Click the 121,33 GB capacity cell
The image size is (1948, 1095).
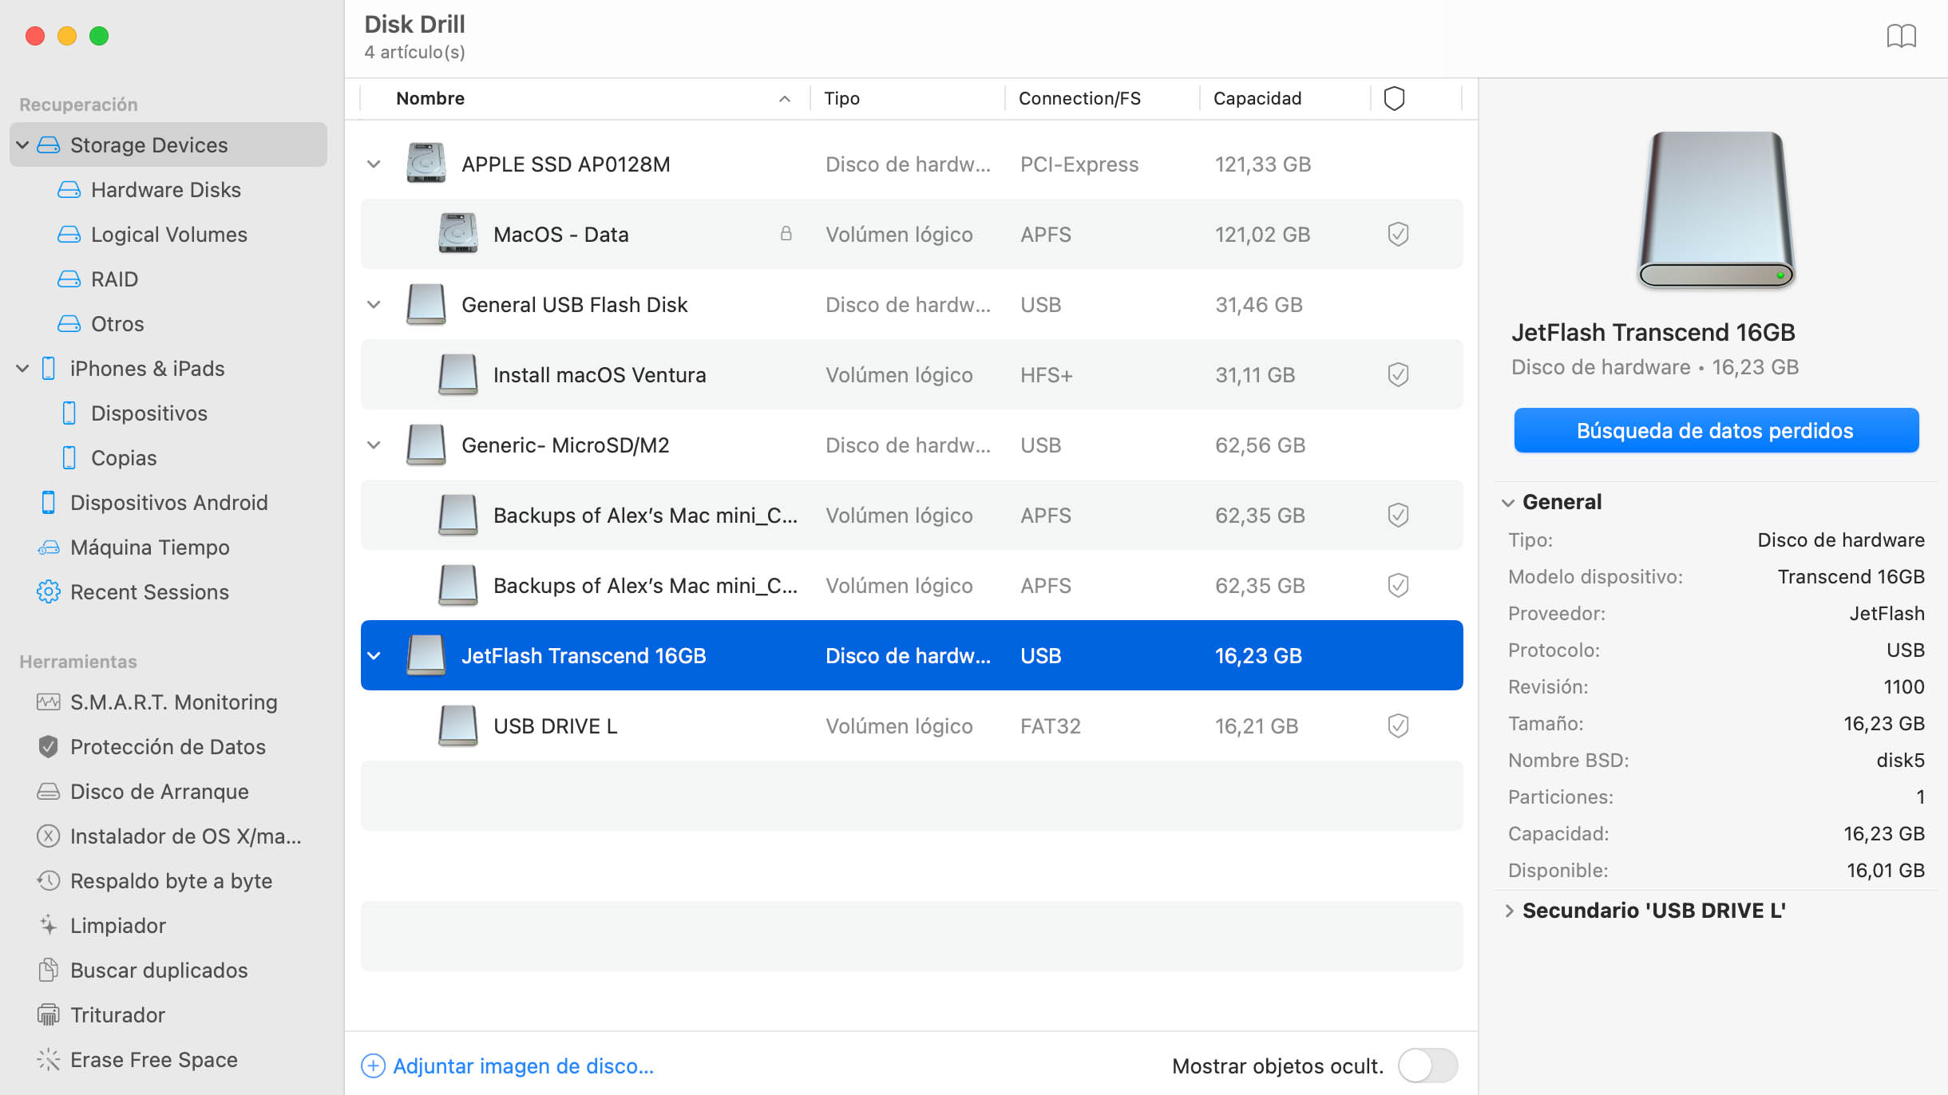(1263, 164)
